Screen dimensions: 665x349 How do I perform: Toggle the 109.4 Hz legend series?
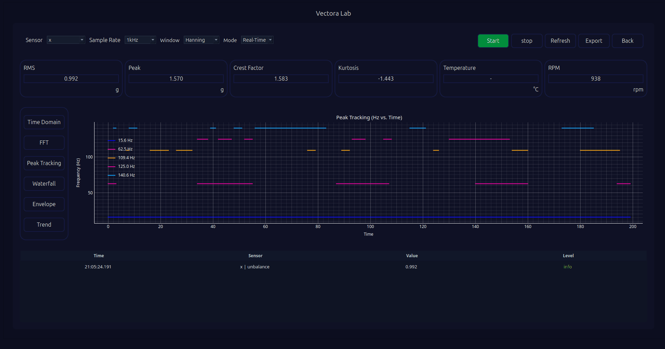click(122, 158)
